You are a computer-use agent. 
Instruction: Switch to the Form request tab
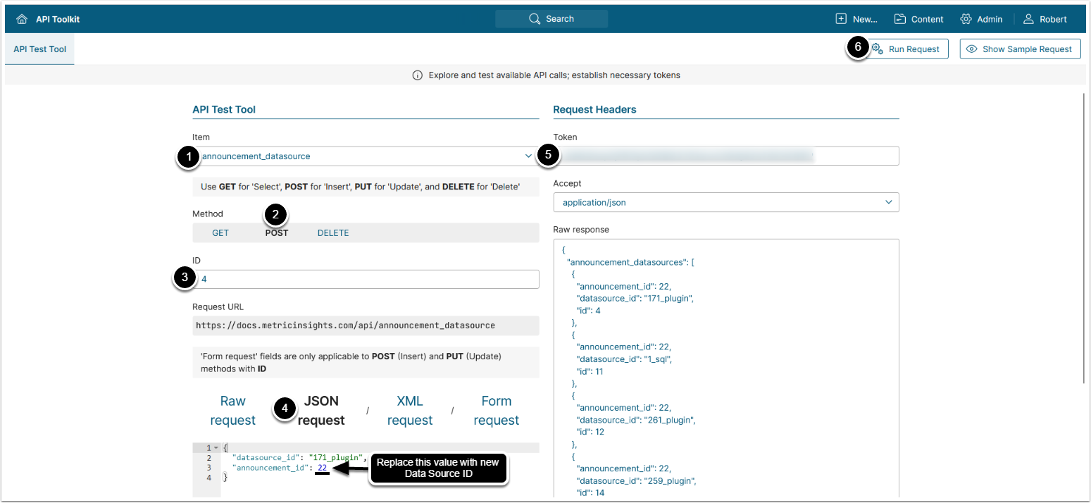(x=496, y=411)
